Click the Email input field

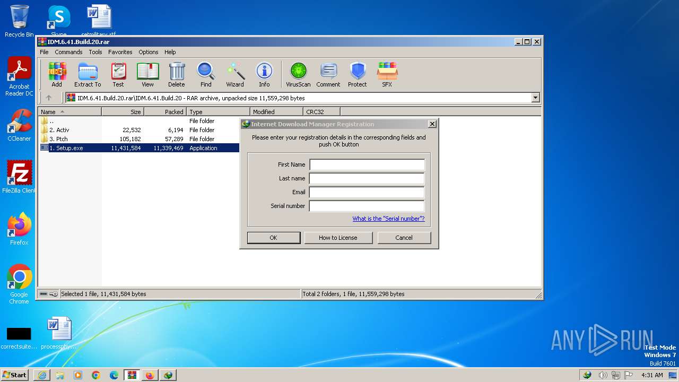tap(367, 192)
